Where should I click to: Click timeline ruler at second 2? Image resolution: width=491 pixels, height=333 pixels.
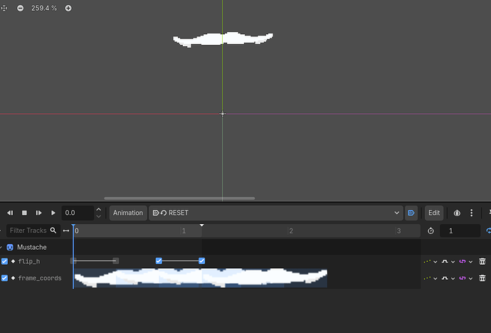point(291,231)
